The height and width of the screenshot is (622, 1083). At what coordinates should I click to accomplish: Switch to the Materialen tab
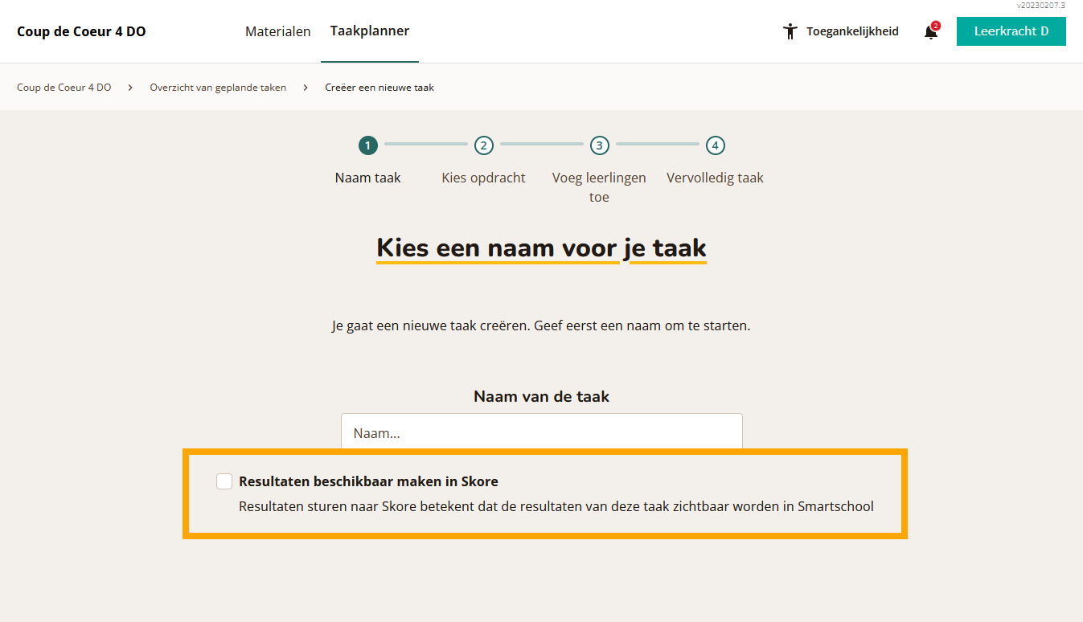[x=278, y=31]
